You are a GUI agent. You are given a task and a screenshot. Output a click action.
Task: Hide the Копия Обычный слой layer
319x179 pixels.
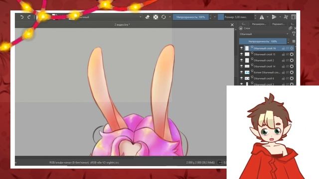(x=241, y=72)
